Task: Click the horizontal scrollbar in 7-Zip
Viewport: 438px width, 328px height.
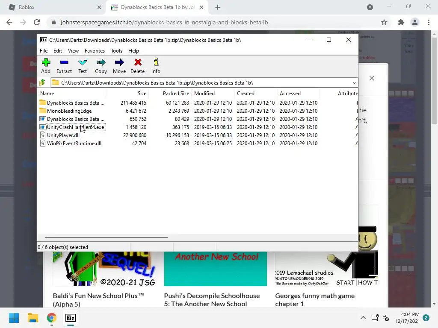Action: 106,237
